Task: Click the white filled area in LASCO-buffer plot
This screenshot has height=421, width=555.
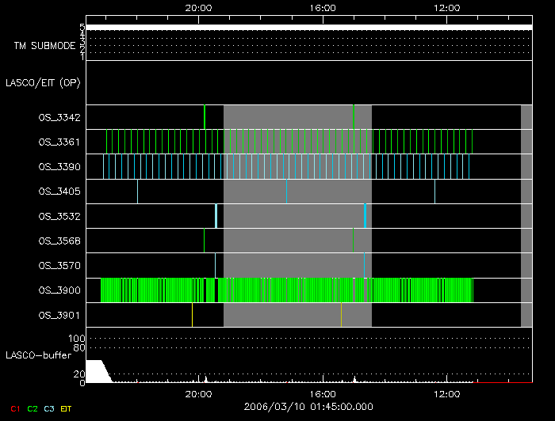Action: tap(97, 372)
